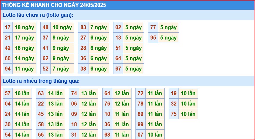The image size is (255, 140).
Task: Select lotto gan number 21
Action: point(8,38)
